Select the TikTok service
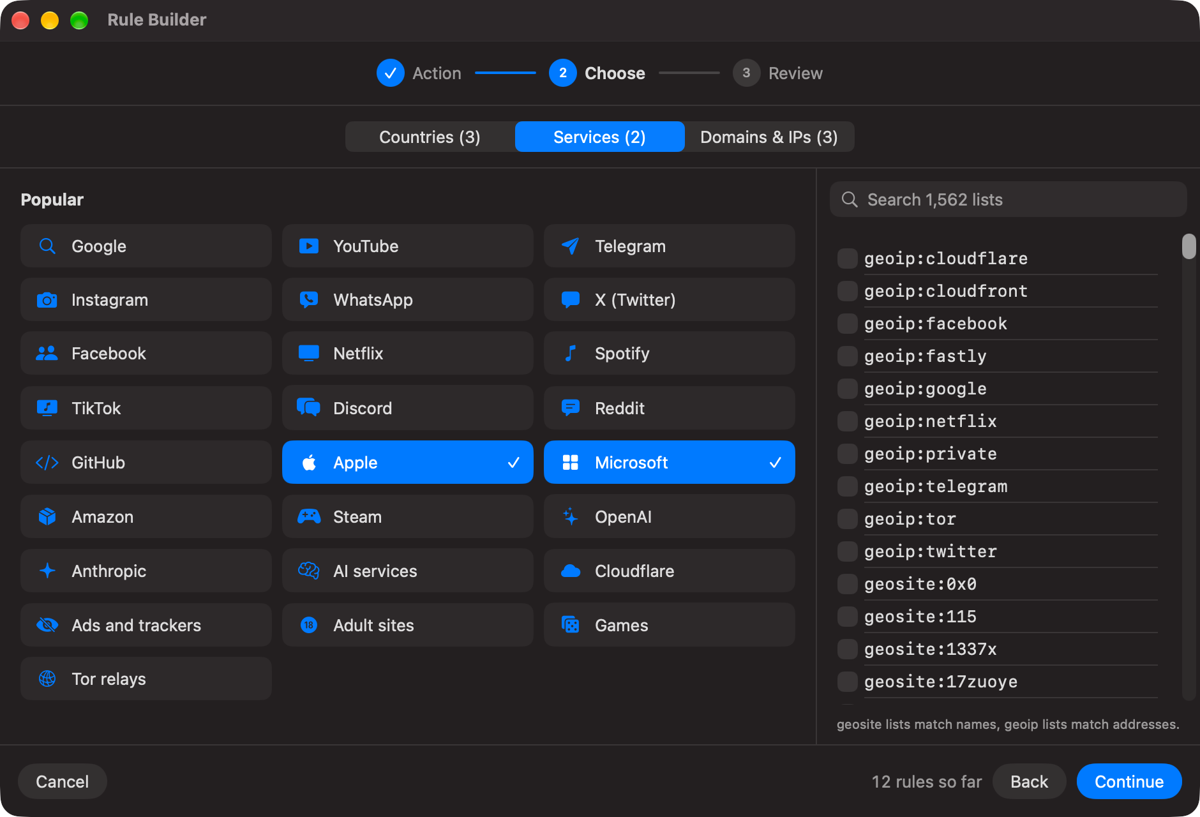This screenshot has height=817, width=1200. click(146, 408)
